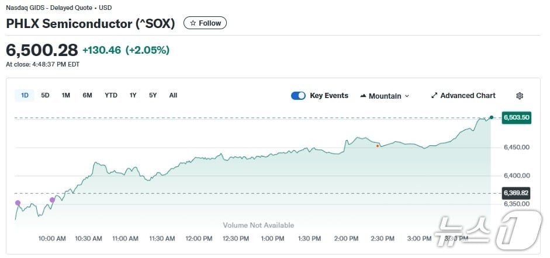Open chart settings gear icon
Screen dimensions: 550x258
point(520,96)
